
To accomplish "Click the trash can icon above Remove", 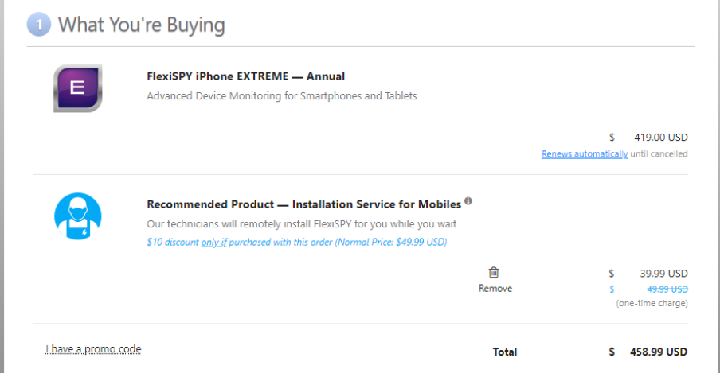I will [x=494, y=273].
